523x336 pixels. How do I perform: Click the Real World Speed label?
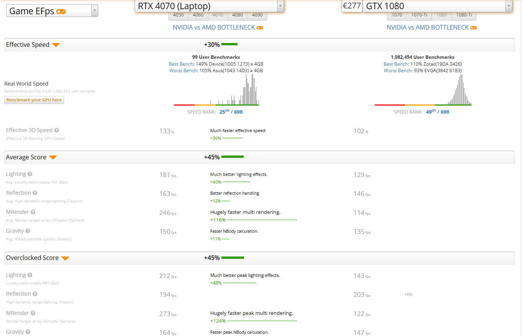pos(26,84)
